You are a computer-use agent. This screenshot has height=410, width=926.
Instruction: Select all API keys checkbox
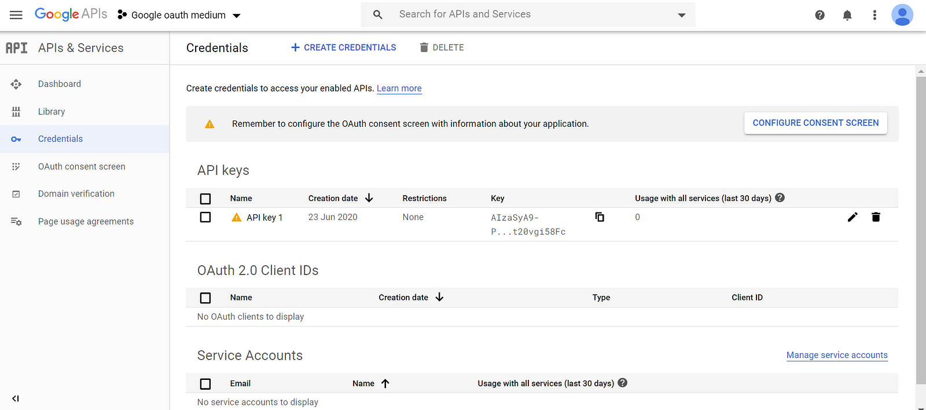tap(205, 199)
